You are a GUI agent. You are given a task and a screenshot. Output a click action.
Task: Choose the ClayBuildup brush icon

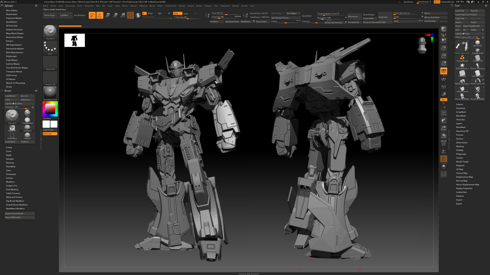click(x=28, y=121)
